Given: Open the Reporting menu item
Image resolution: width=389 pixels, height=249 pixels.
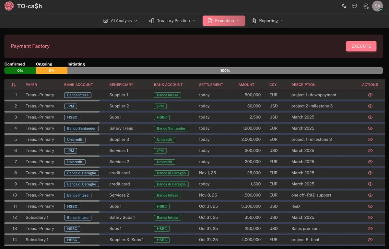Looking at the screenshot, I should click(268, 21).
